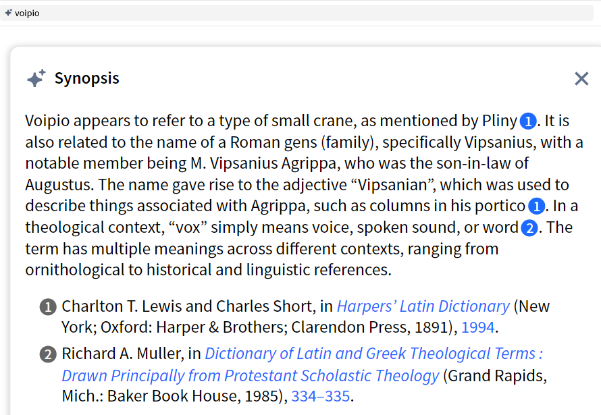This screenshot has height=415, width=601.
Task: Click the "voipio" query text in top bar
Action: point(27,13)
